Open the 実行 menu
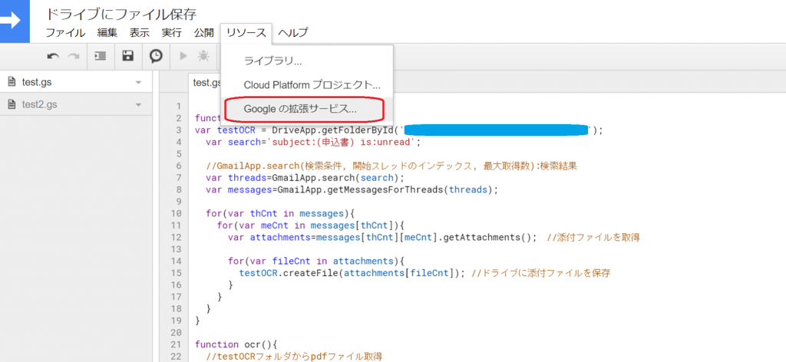The width and height of the screenshot is (786, 362). [x=171, y=33]
